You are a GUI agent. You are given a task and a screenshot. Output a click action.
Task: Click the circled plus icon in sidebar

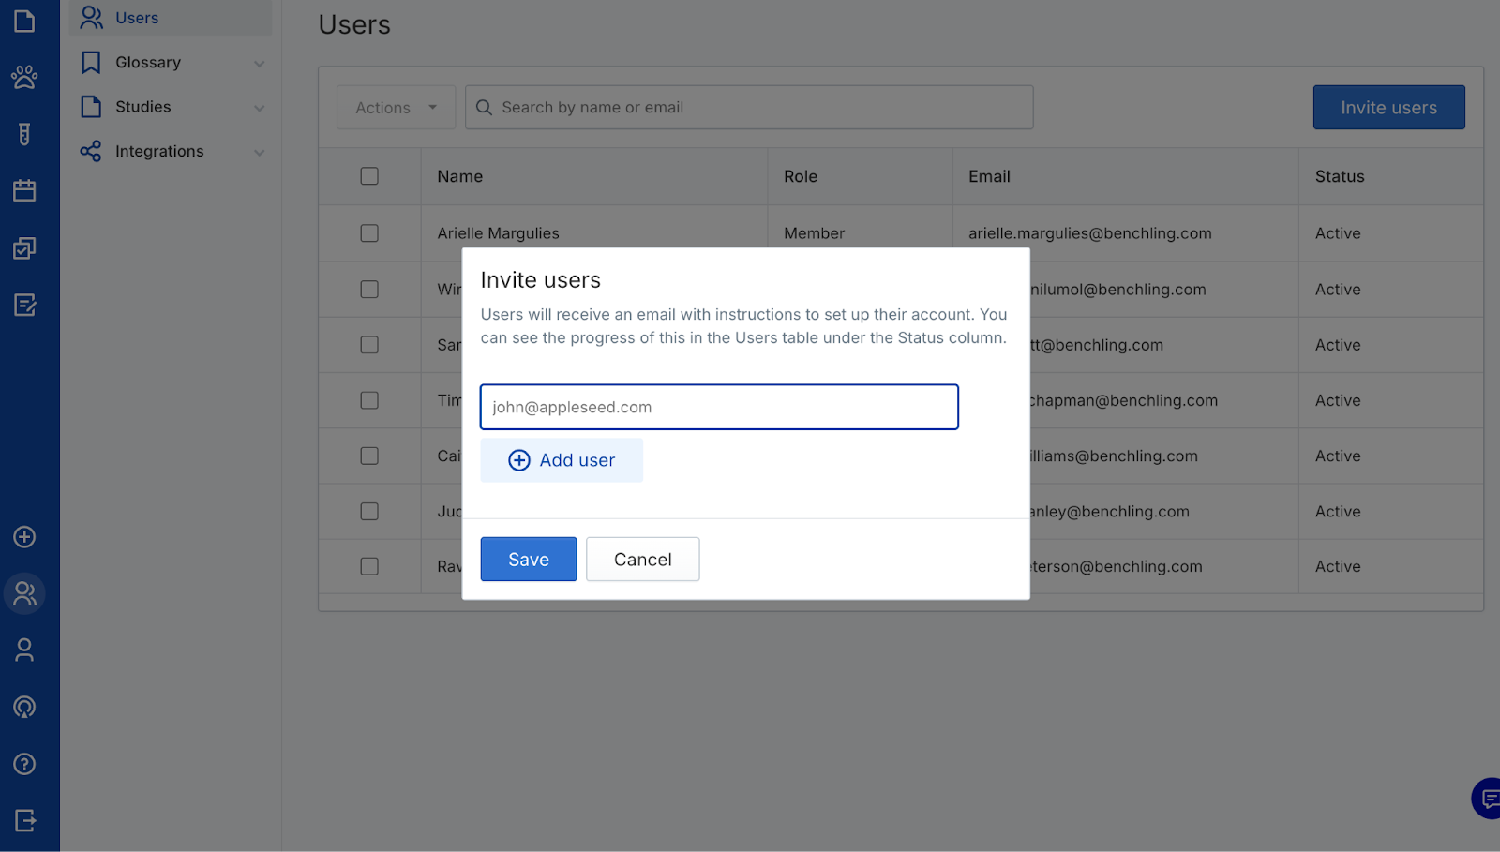24,537
